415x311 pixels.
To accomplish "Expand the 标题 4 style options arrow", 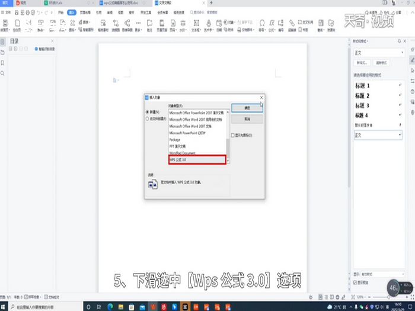I will [x=400, y=115].
